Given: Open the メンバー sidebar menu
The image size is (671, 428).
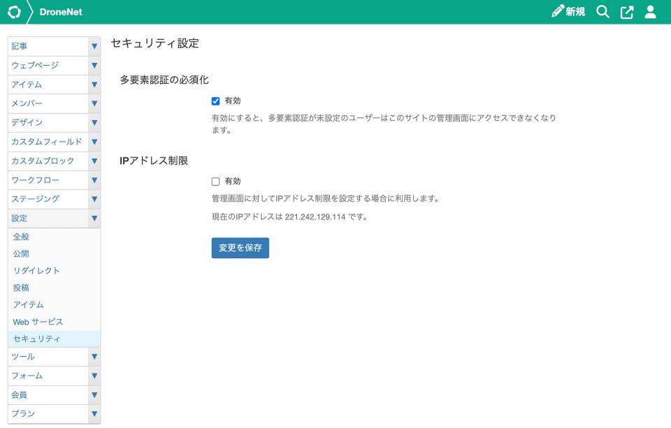Looking at the screenshot, I should 48,104.
